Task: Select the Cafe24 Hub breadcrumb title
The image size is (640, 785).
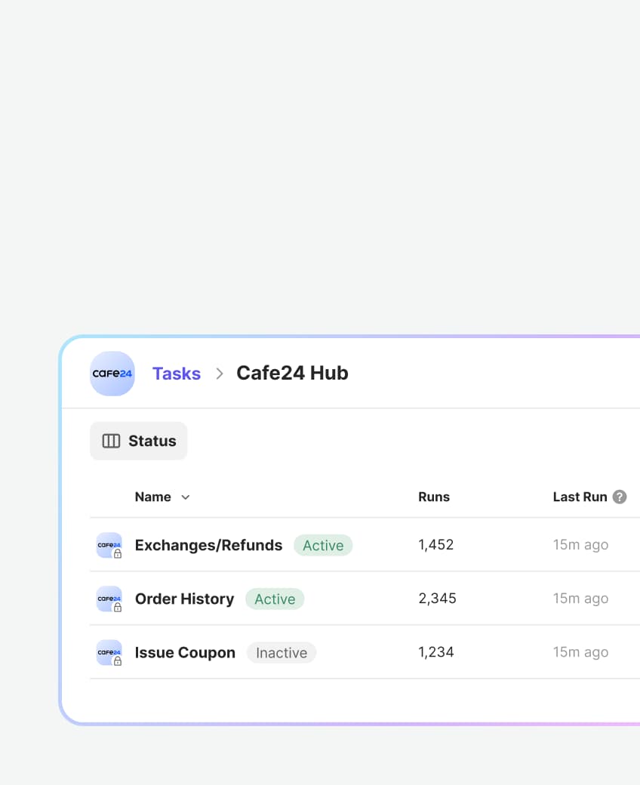Action: coord(292,374)
